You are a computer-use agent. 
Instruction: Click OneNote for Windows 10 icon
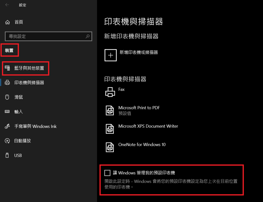(110, 147)
